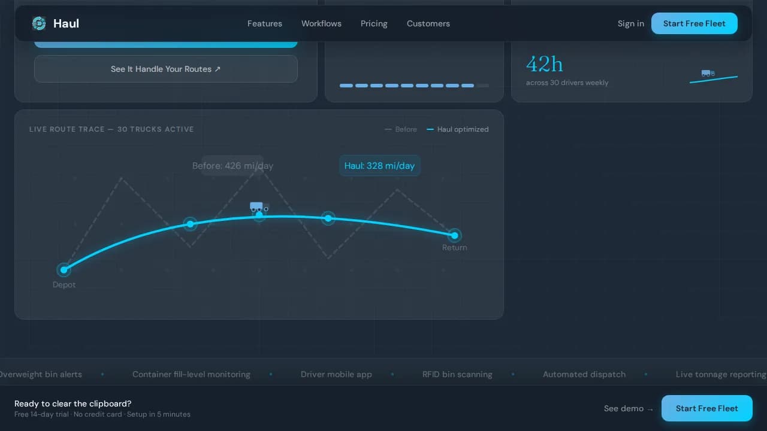
Task: Select the Return route point
Action: pos(454,235)
